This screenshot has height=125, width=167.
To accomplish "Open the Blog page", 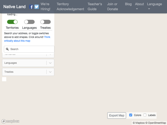I will (x=128, y=4).
